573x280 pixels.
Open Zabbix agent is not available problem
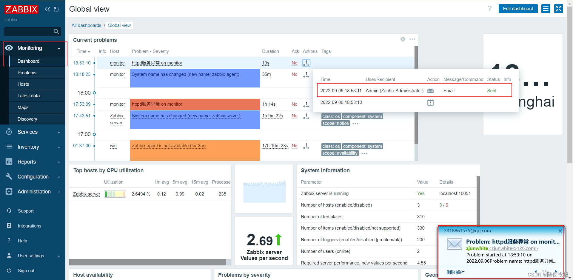pos(169,146)
